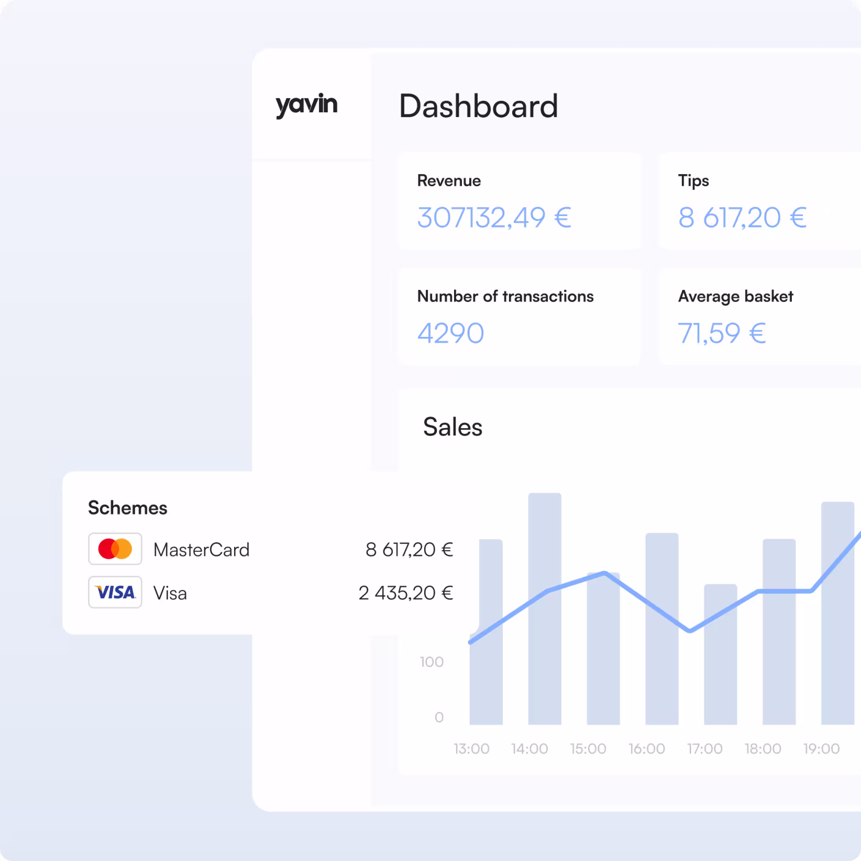Click the Visa amount 2 435,20 €
861x861 pixels.
point(405,593)
